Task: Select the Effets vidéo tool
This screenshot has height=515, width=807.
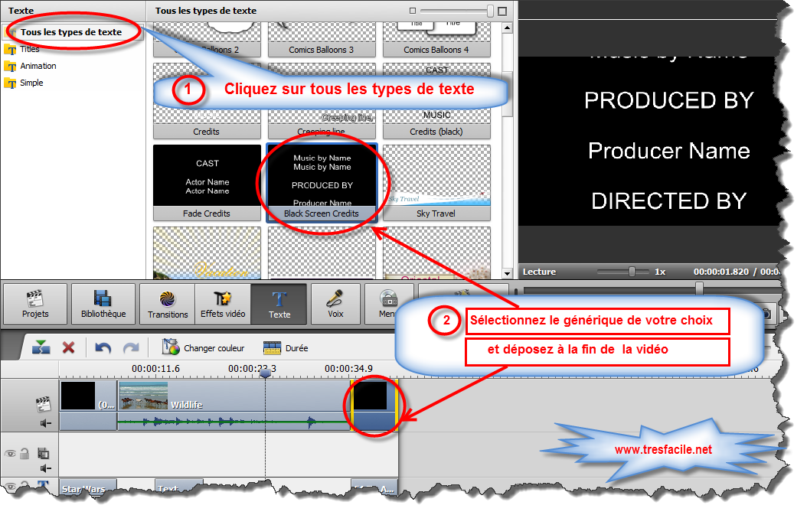Action: [x=222, y=304]
